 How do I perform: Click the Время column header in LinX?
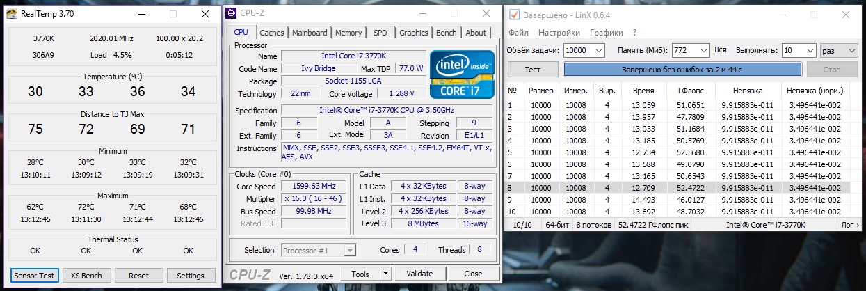pyautogui.click(x=643, y=91)
